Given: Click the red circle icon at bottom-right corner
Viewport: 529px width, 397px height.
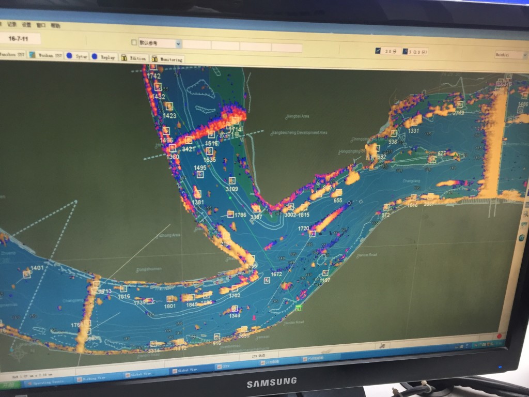Looking at the screenshot, I should coord(499,335).
